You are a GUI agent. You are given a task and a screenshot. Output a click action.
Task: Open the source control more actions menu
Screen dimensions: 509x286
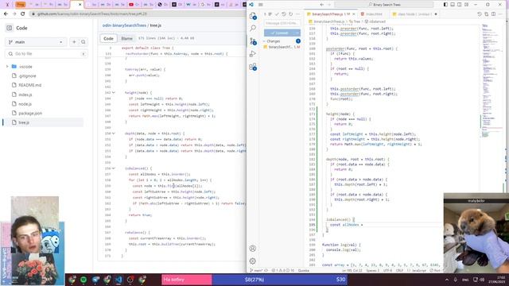pyautogui.click(x=297, y=14)
